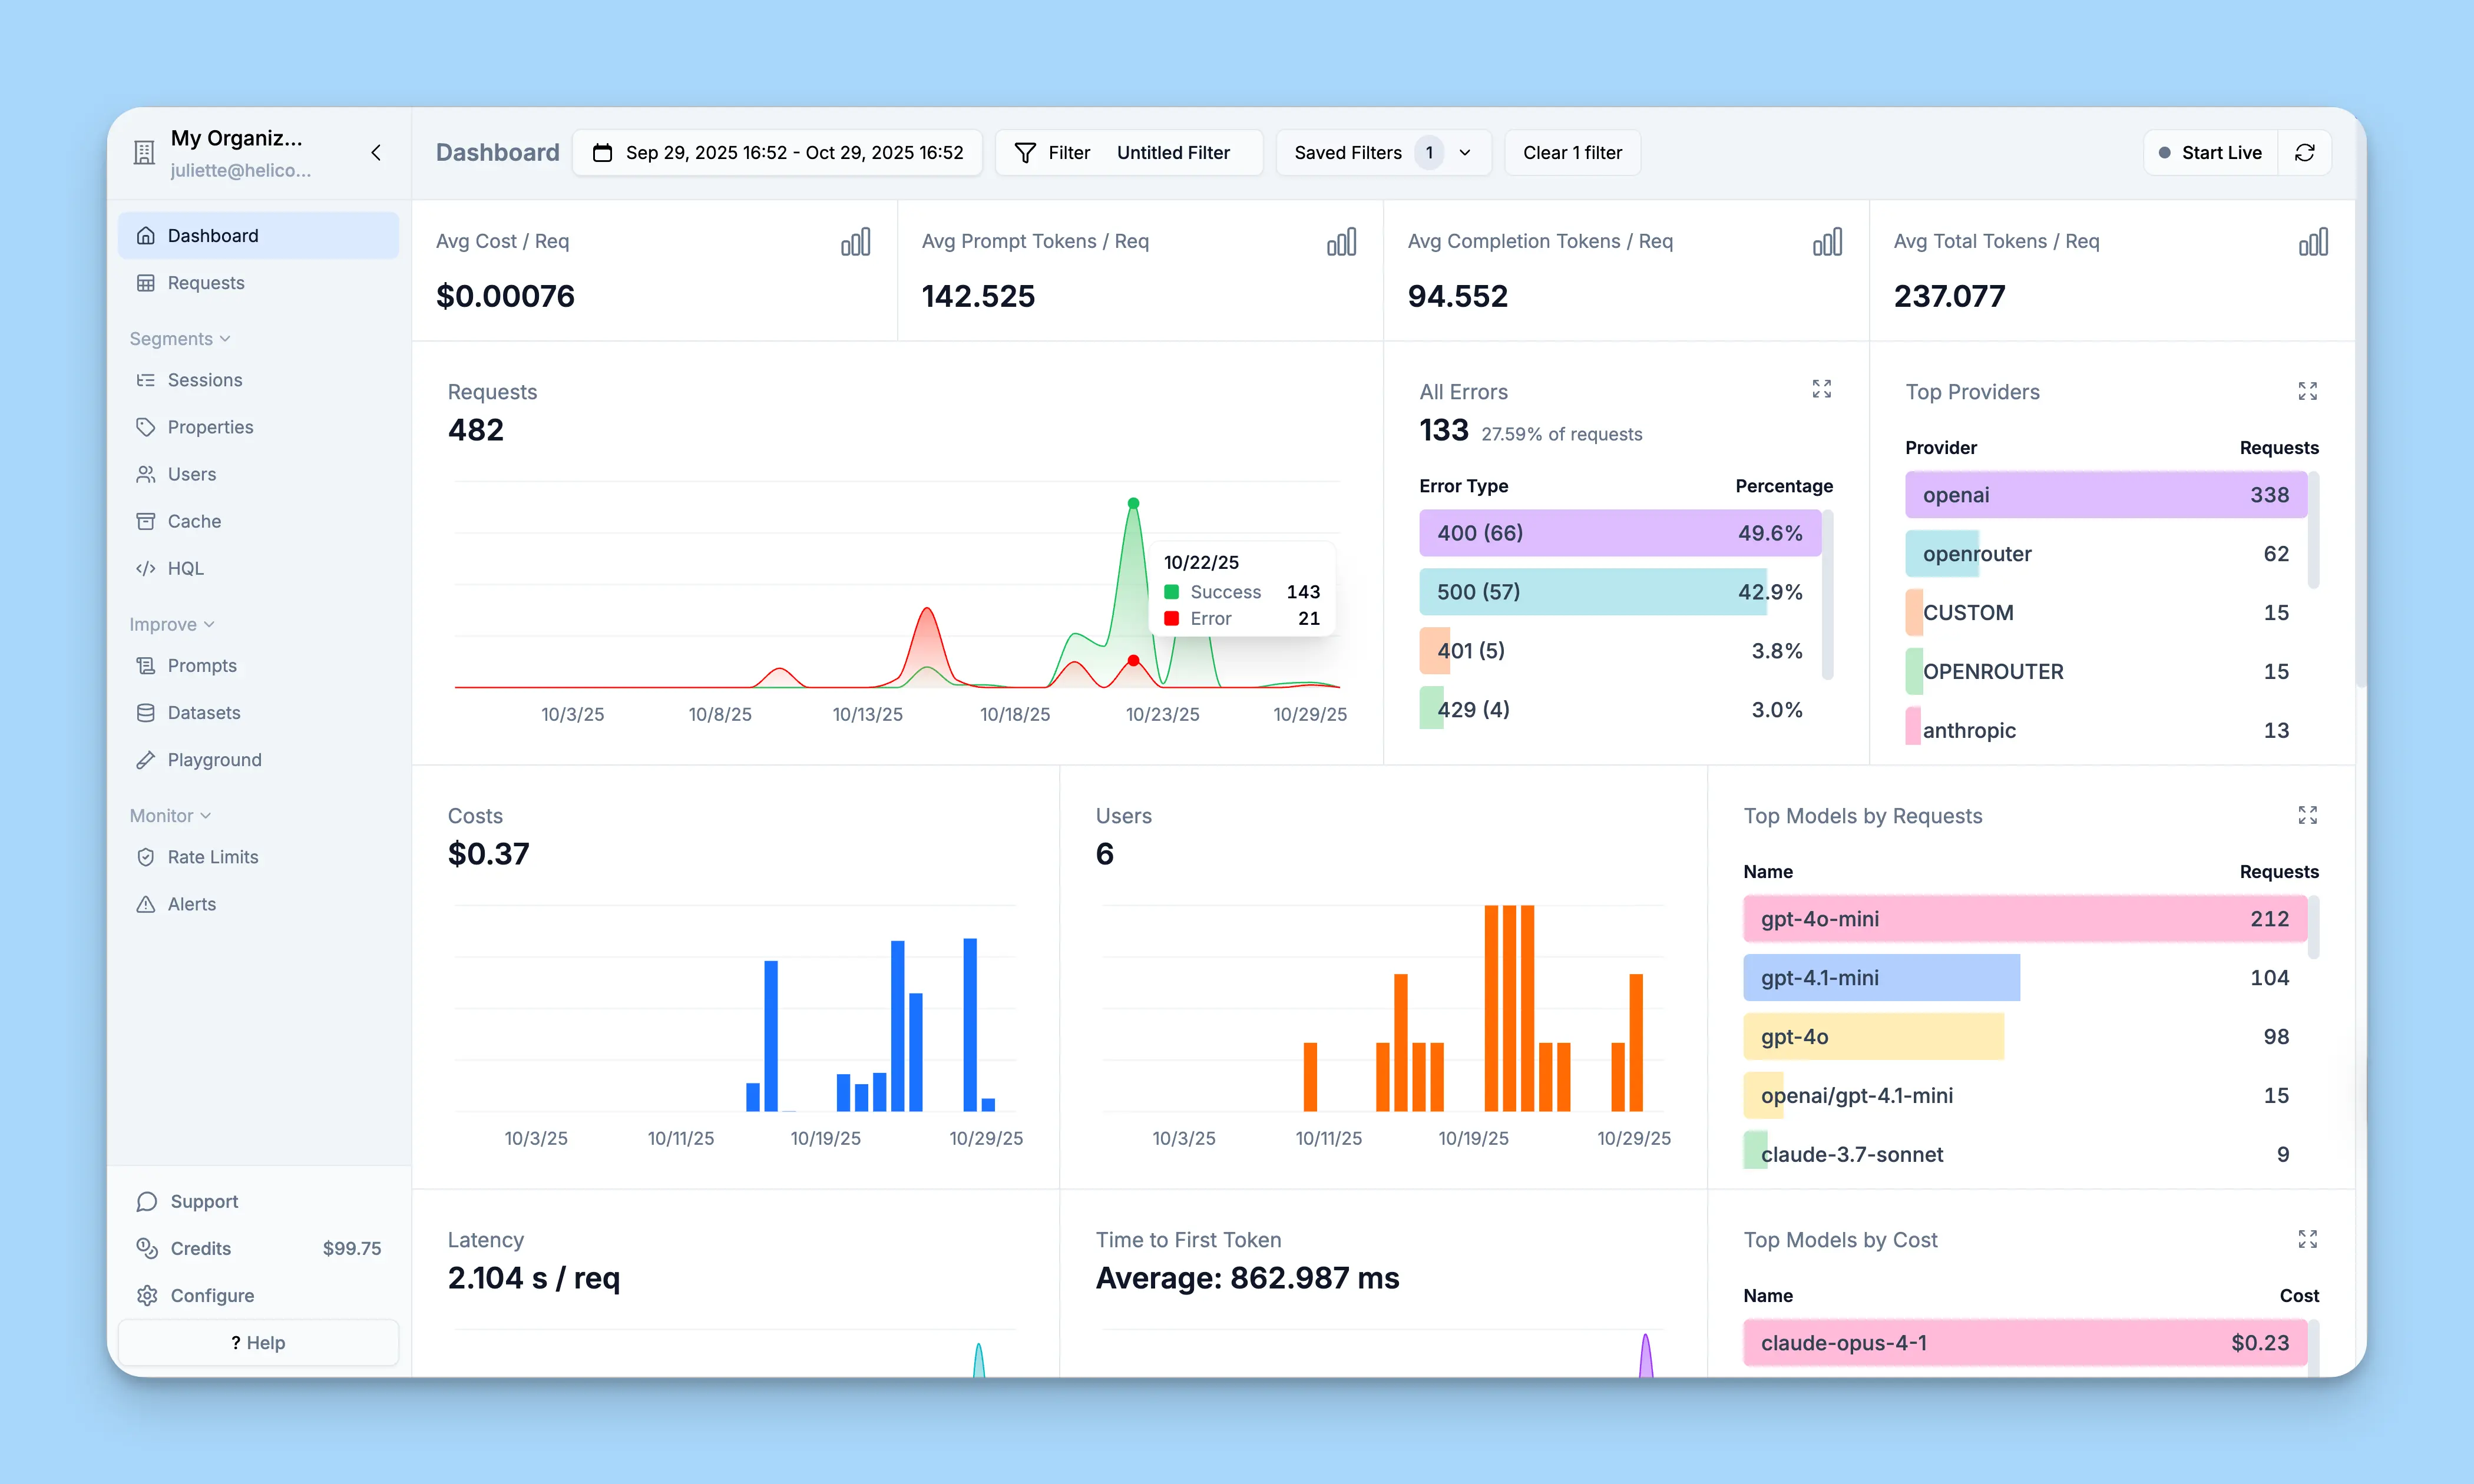The width and height of the screenshot is (2474, 1484).
Task: Expand Top Models by Requests panel
Action: tap(2307, 815)
